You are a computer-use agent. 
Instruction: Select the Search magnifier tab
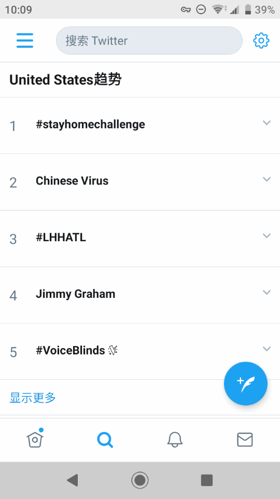click(105, 440)
